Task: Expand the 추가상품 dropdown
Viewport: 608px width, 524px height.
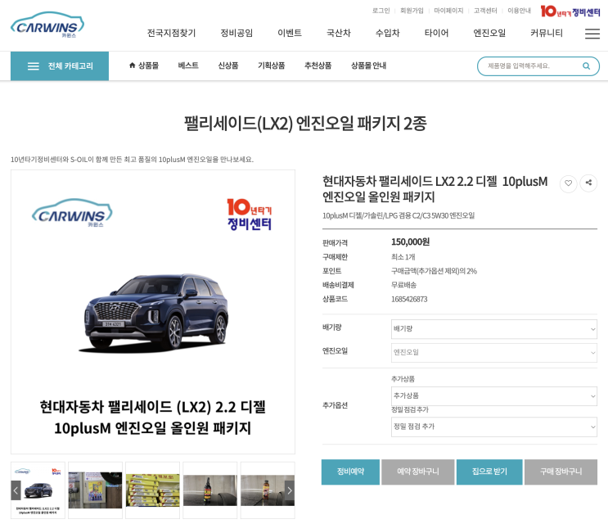Action: [494, 396]
